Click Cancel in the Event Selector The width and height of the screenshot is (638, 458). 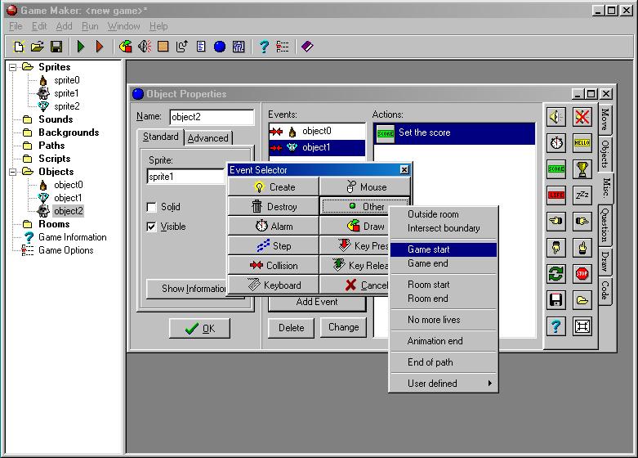tap(365, 285)
